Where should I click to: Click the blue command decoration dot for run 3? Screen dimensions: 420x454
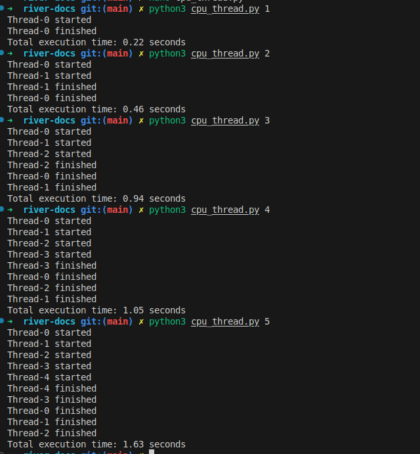pos(2,120)
